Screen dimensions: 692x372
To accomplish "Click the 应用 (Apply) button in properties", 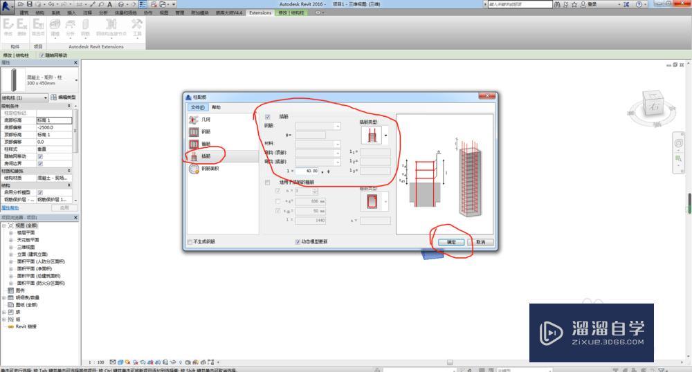I will pyautogui.click(x=64, y=208).
